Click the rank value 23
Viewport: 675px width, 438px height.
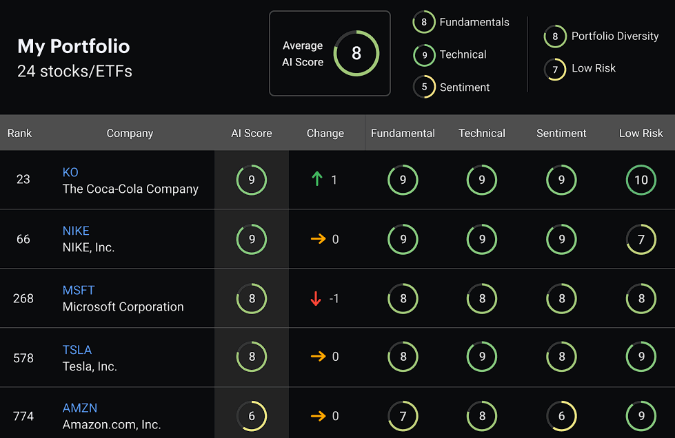[23, 179]
